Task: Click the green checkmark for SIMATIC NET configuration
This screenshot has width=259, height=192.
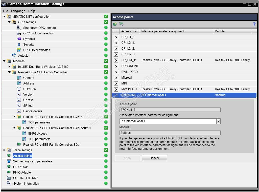Action: (106, 16)
